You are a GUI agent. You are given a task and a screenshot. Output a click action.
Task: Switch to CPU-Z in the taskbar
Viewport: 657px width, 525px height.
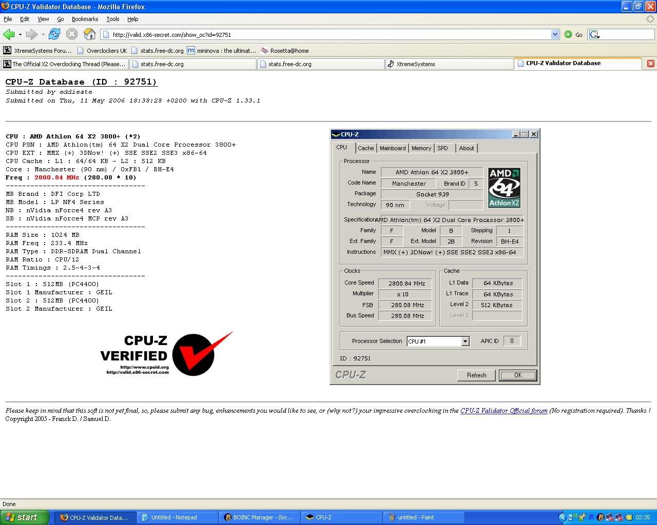[341, 517]
